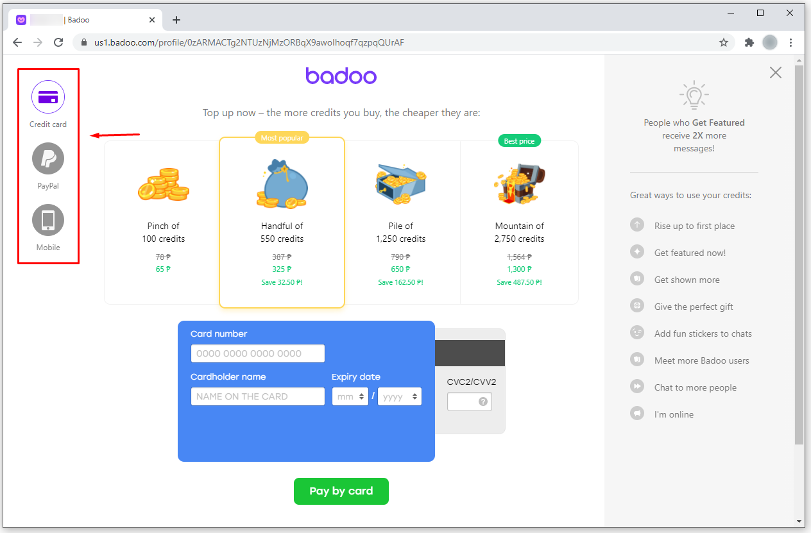Pick the Mobile payment icon

tap(48, 220)
